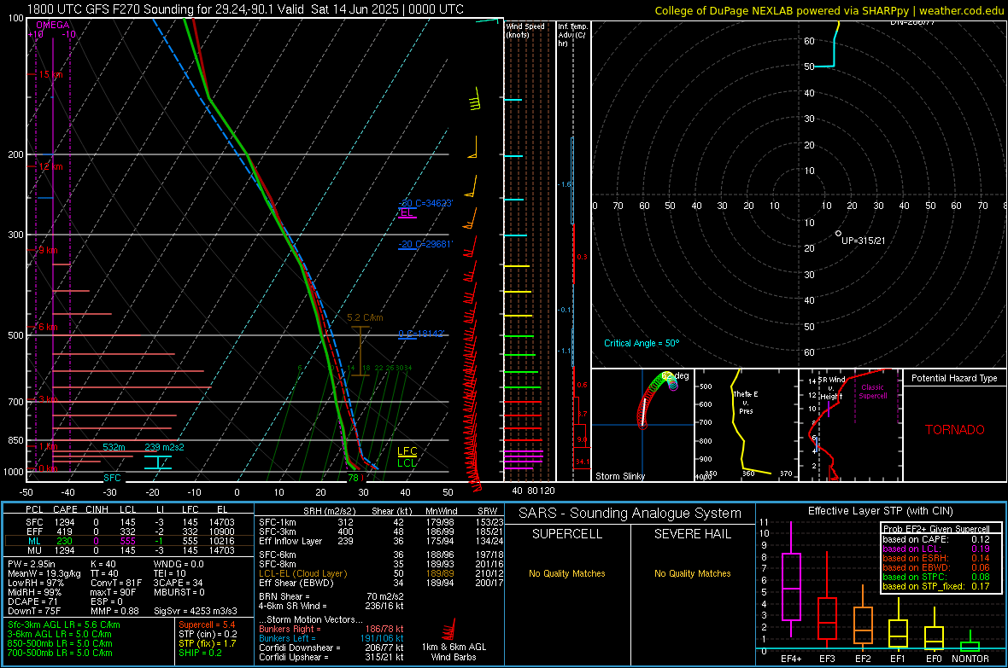Select the highlighted 'ML' parcel row
Image resolution: width=1008 pixels, height=668 pixels.
(128, 541)
